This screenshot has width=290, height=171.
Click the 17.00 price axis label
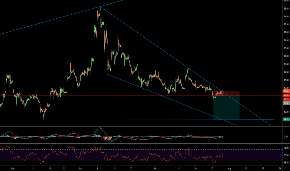[286, 72]
